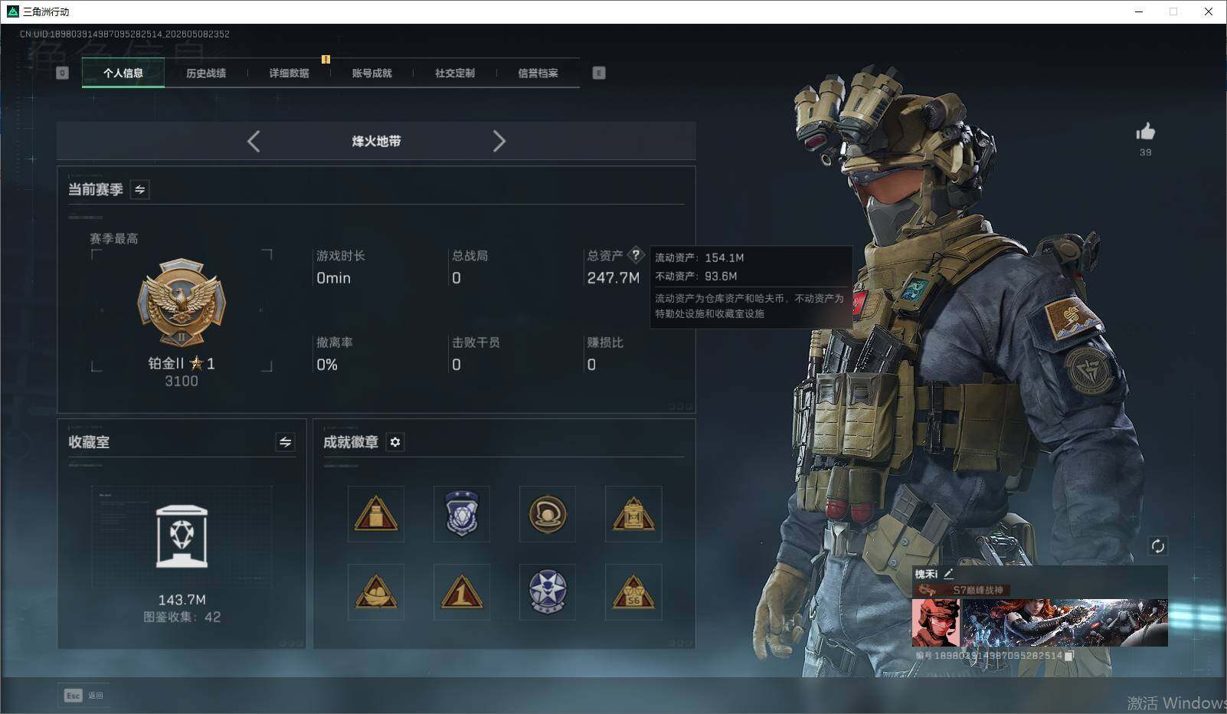
Task: Click the 铂金II rank emblem badge
Action: 182,303
